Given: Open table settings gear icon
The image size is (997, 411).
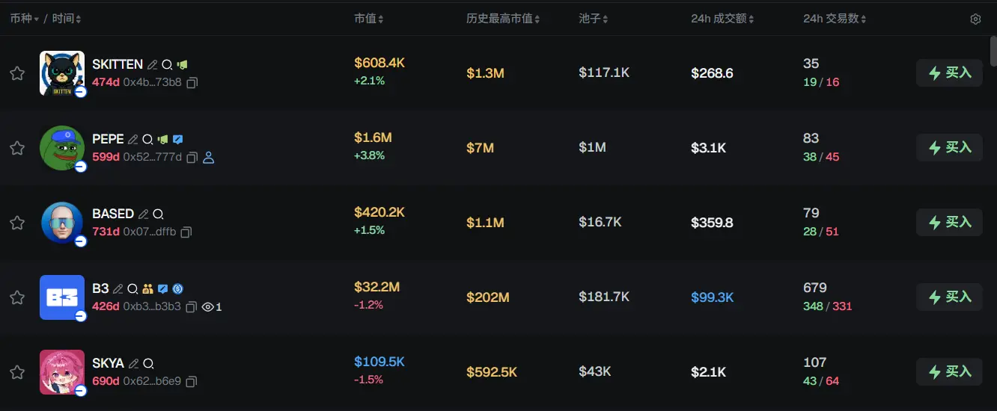Looking at the screenshot, I should click(975, 19).
